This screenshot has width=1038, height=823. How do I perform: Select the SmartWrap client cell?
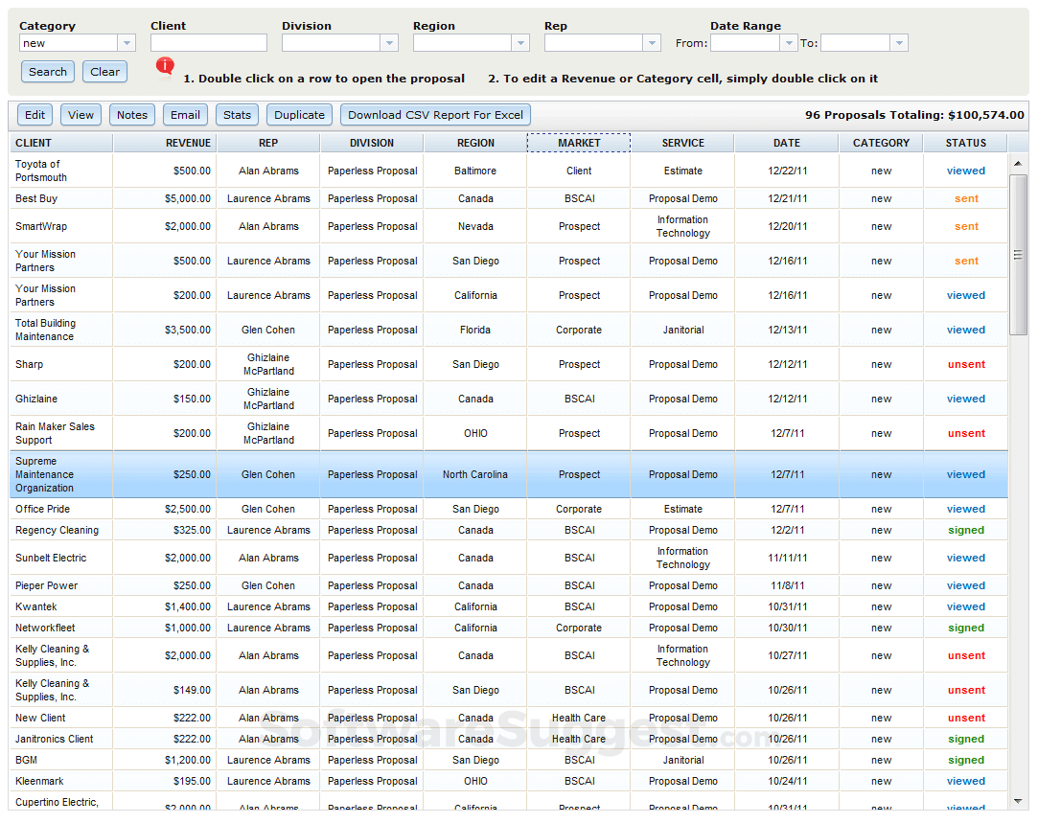coord(61,226)
